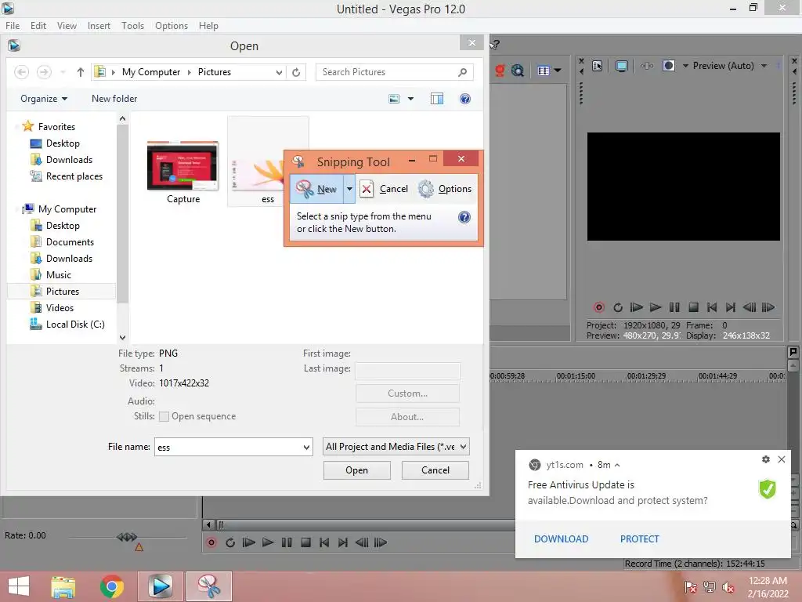Image resolution: width=802 pixels, height=602 pixels.
Task: Pause playback in preview transport
Action: (x=674, y=307)
